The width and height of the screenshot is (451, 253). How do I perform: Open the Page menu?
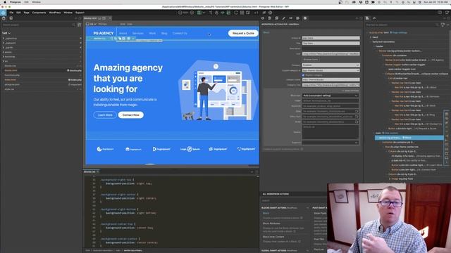coord(27,13)
